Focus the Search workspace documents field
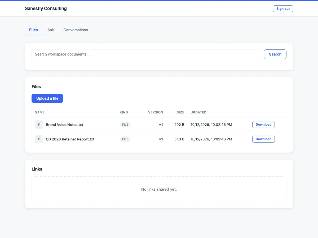The width and height of the screenshot is (318, 238). coord(146,54)
